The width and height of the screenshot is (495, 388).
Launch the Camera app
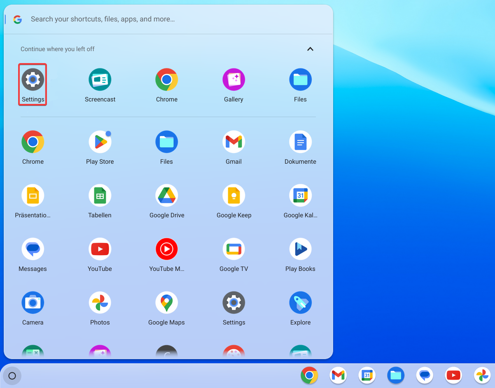(x=33, y=308)
